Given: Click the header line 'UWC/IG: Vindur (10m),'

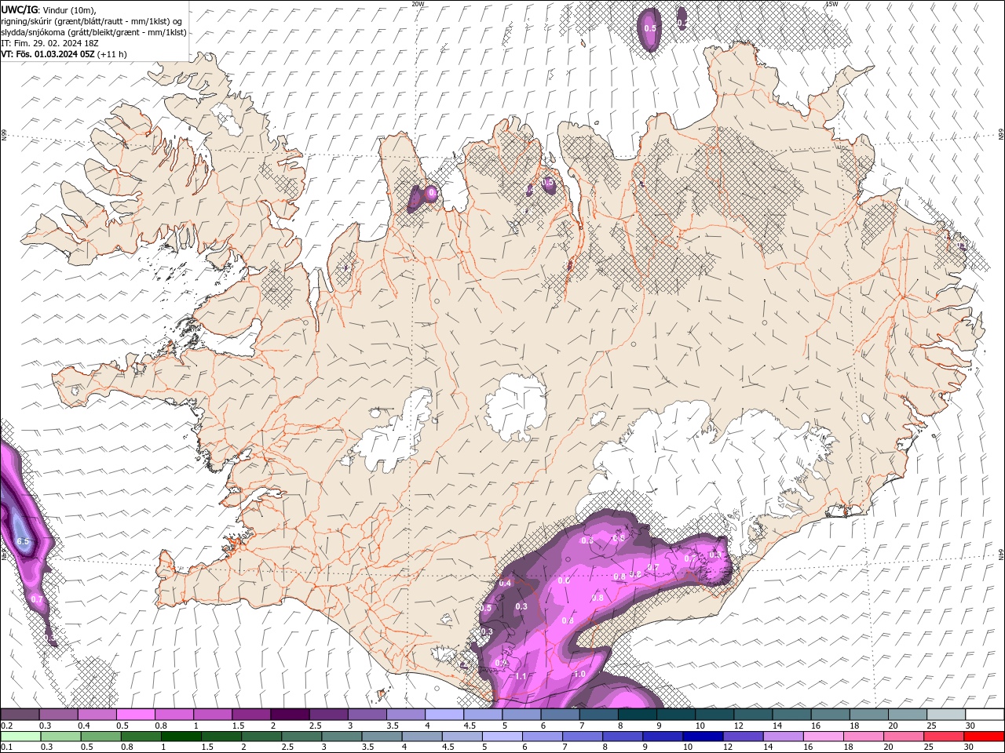Looking at the screenshot, I should pos(49,9).
